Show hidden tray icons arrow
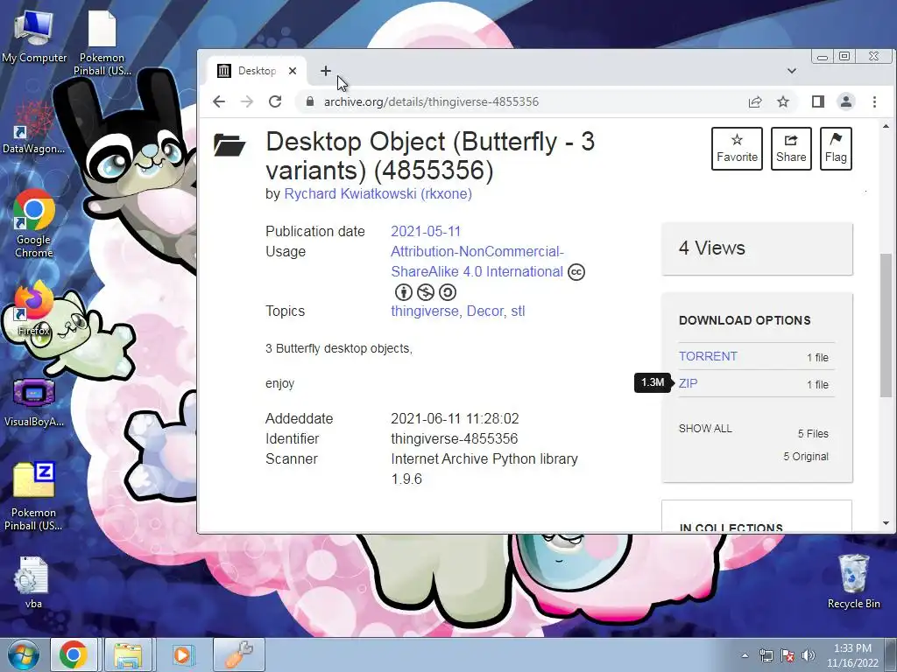Viewport: 897px width, 672px height. pyautogui.click(x=745, y=655)
